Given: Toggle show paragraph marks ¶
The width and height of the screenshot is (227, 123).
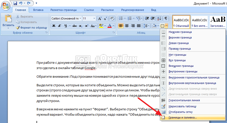Looking at the screenshot, I should [166, 18].
